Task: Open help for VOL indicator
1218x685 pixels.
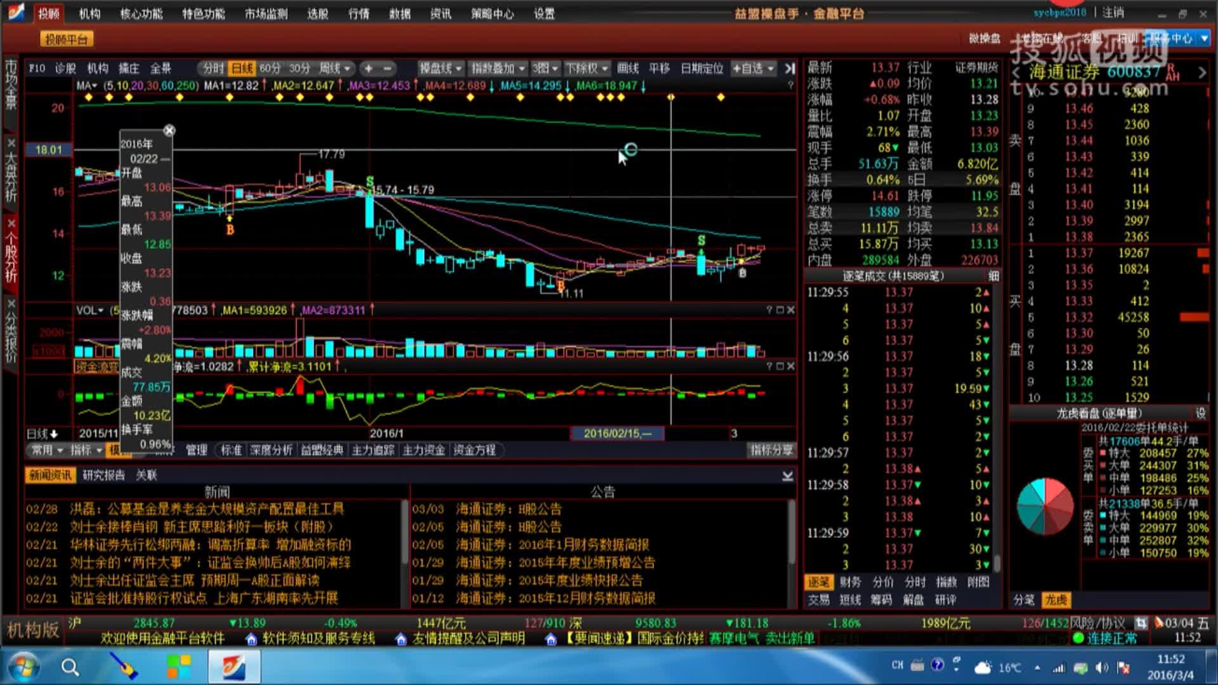Action: pyautogui.click(x=769, y=310)
